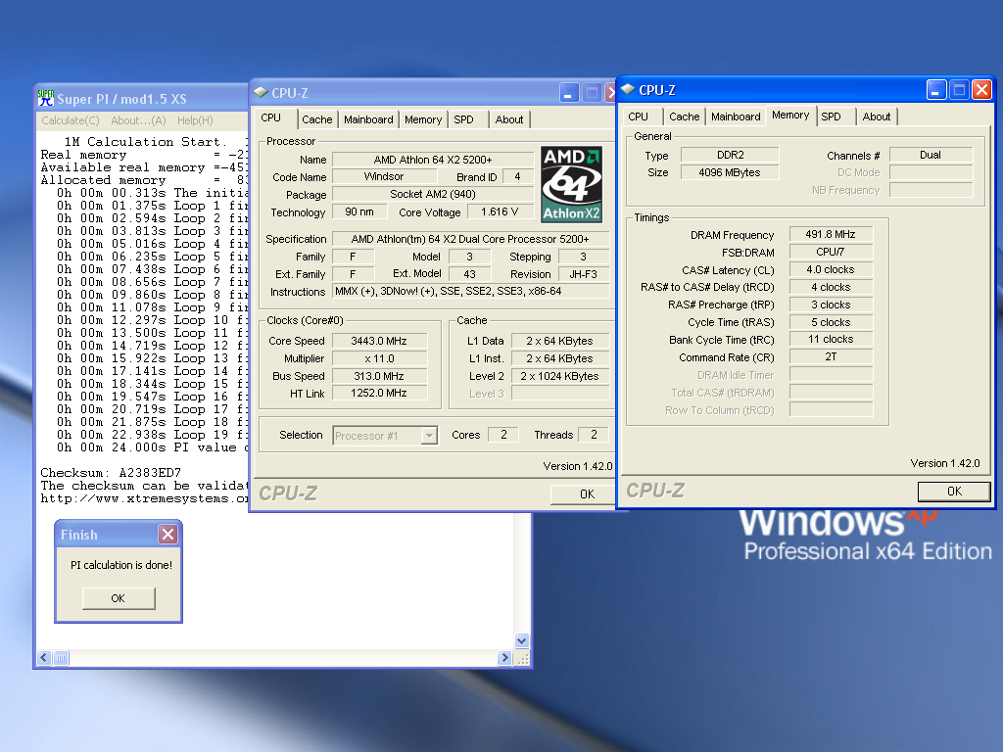The height and width of the screenshot is (752, 1003).
Task: Open the Calculate(C) menu in Super PI
Action: tap(71, 120)
